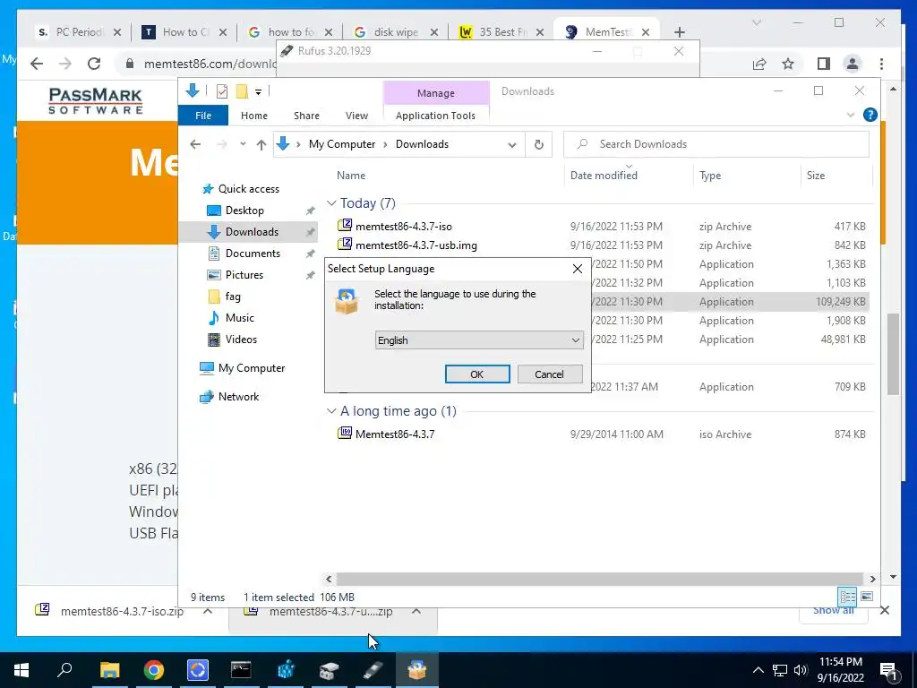917x688 pixels.
Task: Click the Explorer horizontal scrollbar
Action: coord(600,579)
